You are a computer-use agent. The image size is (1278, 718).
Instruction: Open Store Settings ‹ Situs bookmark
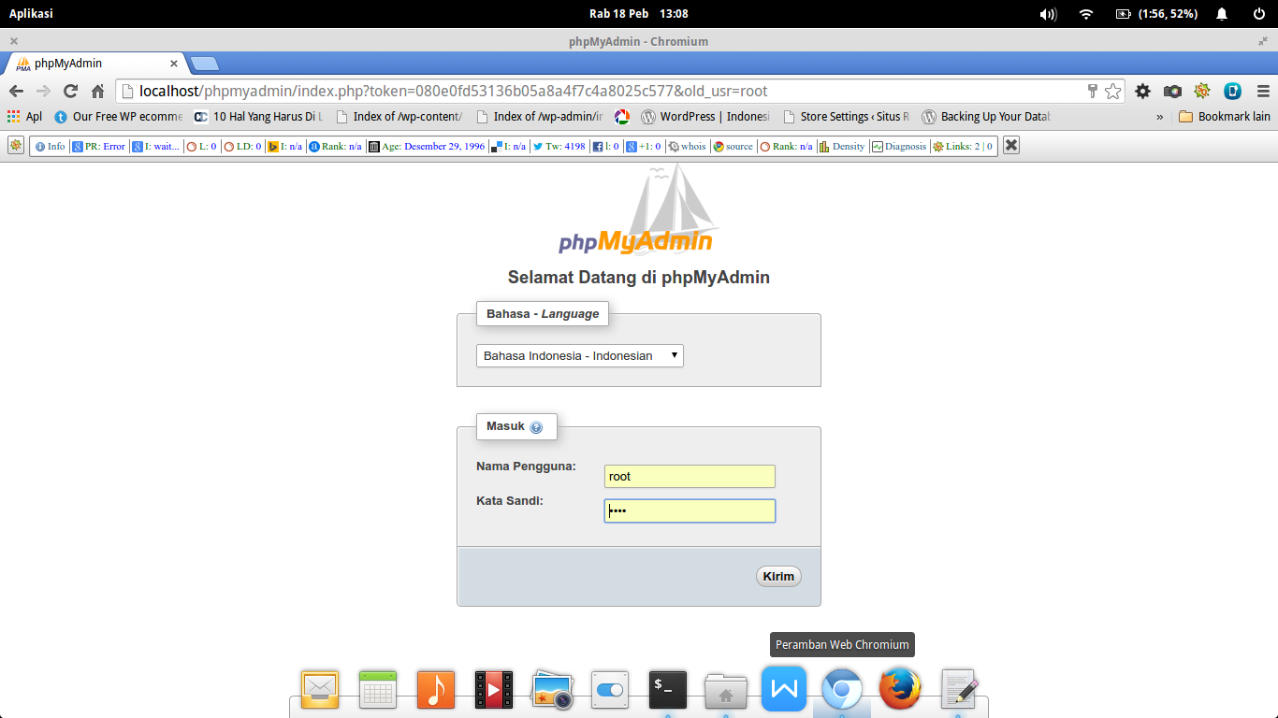[846, 117]
